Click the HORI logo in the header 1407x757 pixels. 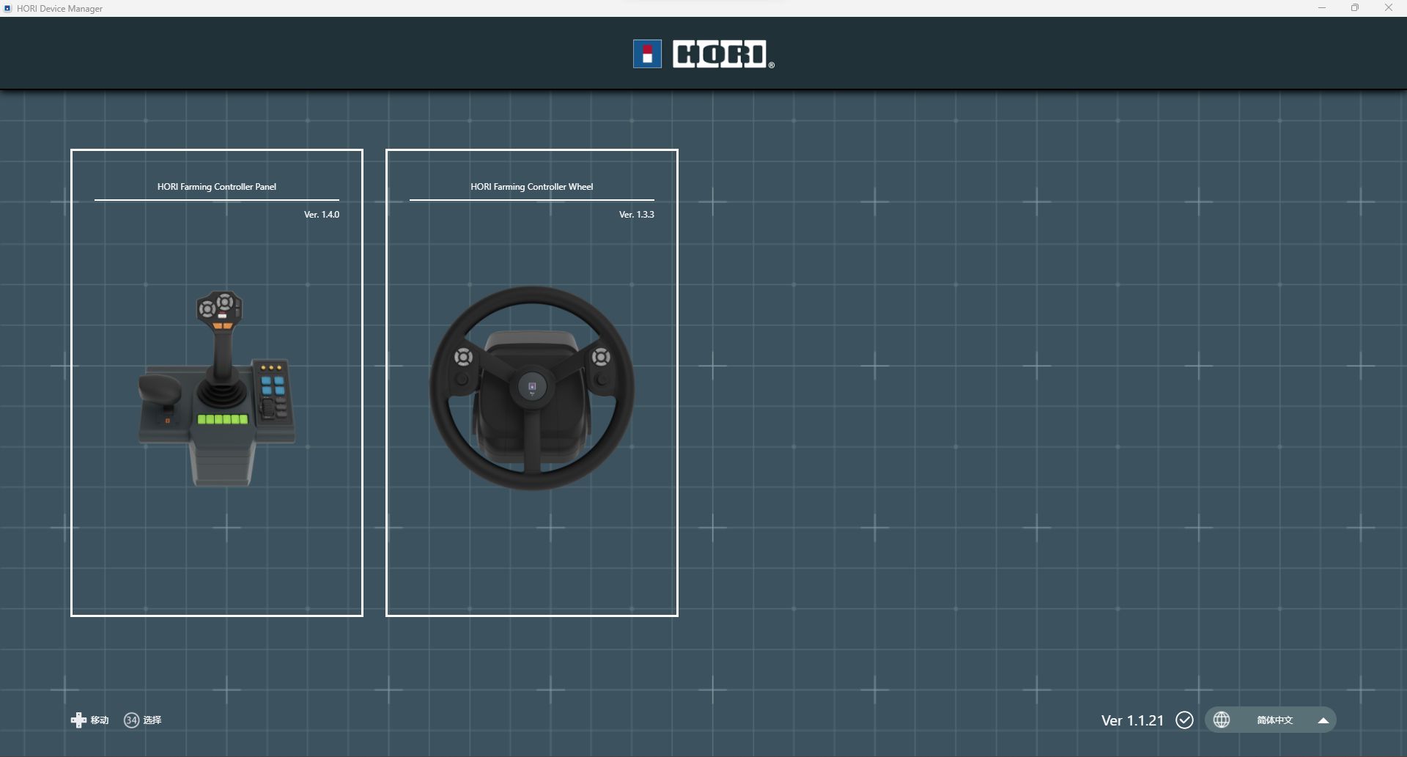pyautogui.click(x=703, y=54)
